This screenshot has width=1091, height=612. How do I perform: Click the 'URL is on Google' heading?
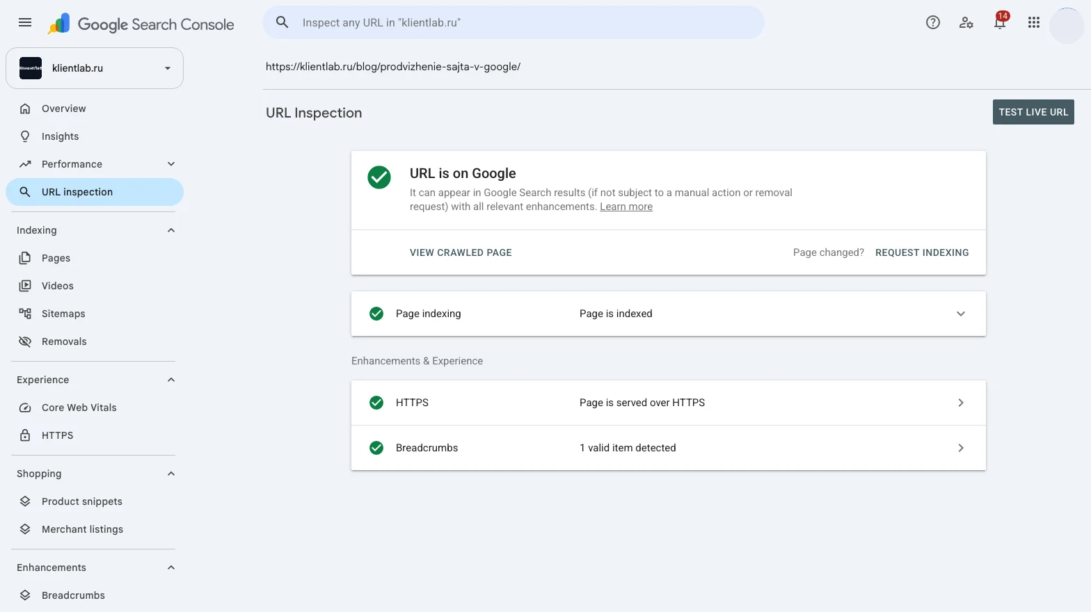coord(463,173)
